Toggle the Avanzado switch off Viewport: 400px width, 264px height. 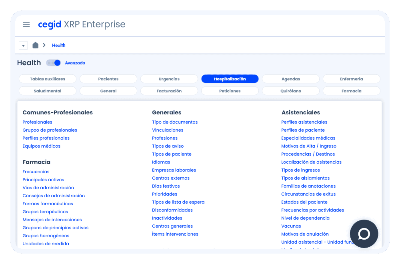pyautogui.click(x=54, y=63)
